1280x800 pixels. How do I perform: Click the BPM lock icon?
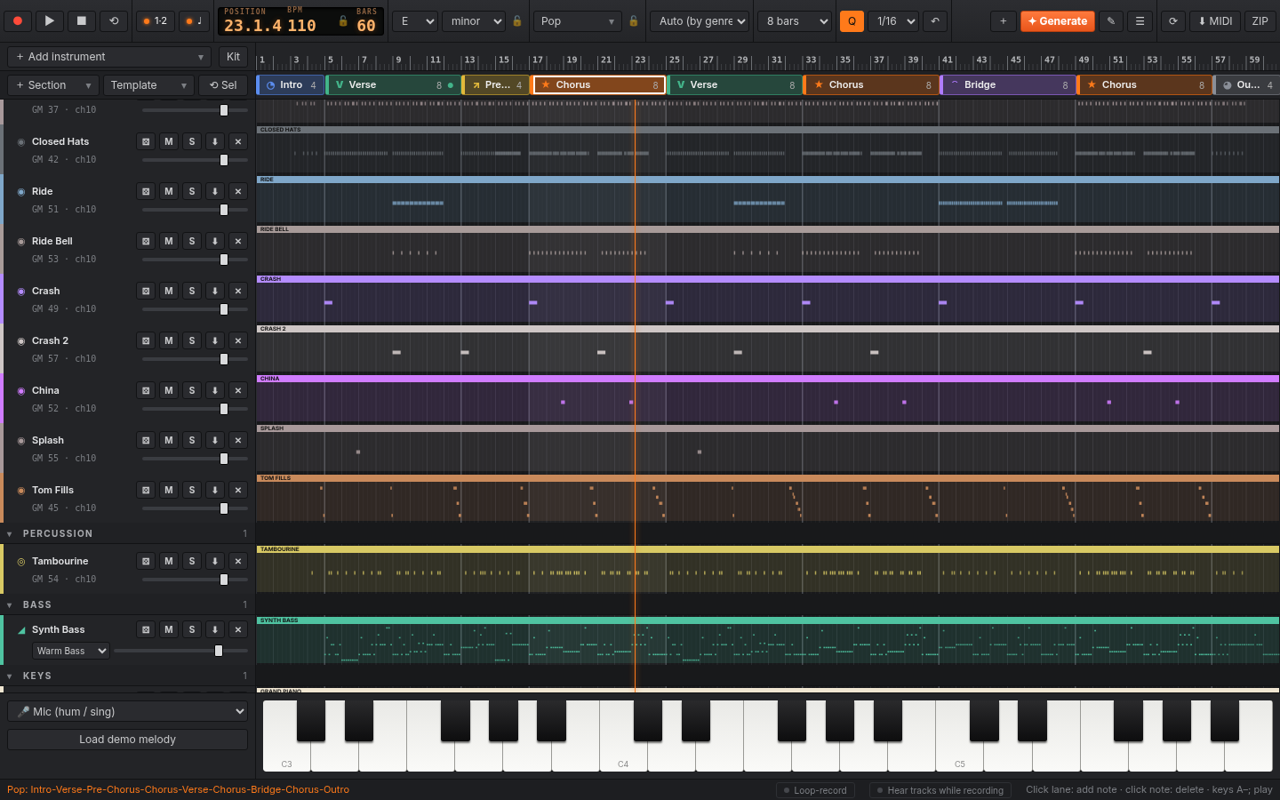coord(343,20)
